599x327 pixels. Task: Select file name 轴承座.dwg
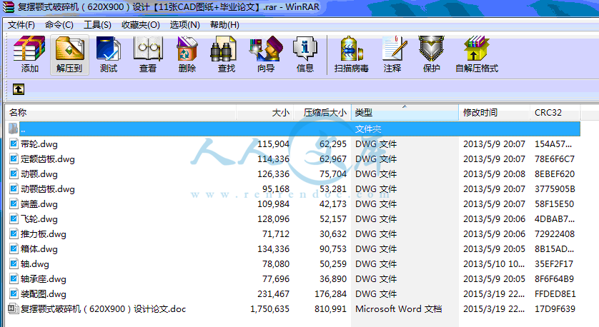click(x=44, y=279)
